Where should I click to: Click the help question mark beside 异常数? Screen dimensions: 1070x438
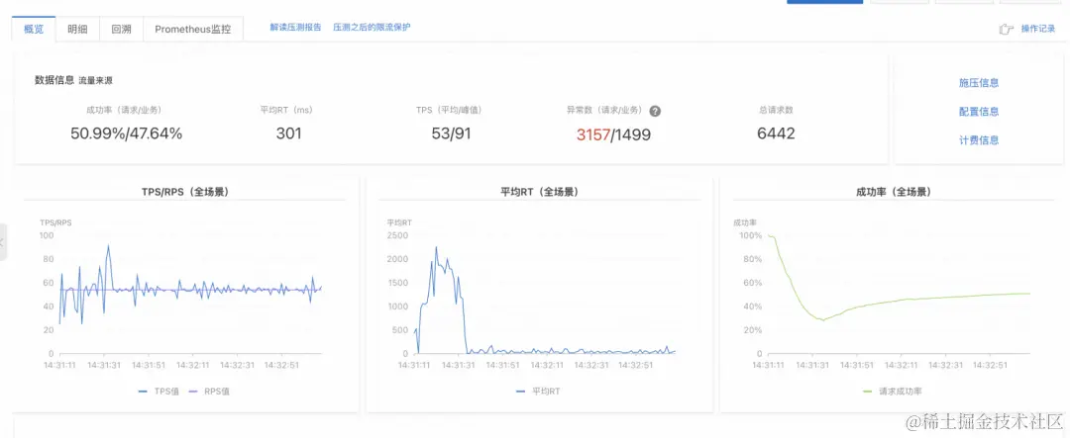[655, 111]
